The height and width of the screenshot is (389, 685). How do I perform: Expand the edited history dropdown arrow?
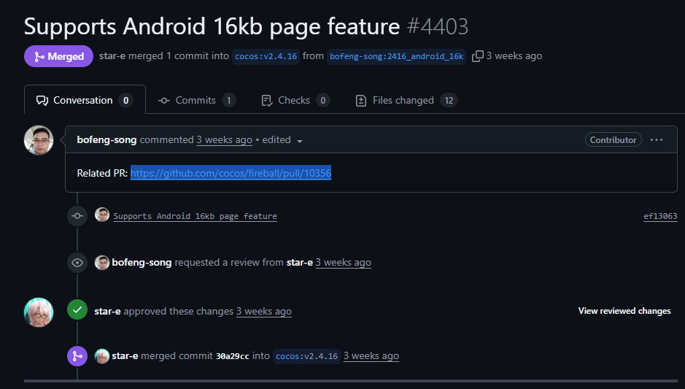click(x=300, y=141)
